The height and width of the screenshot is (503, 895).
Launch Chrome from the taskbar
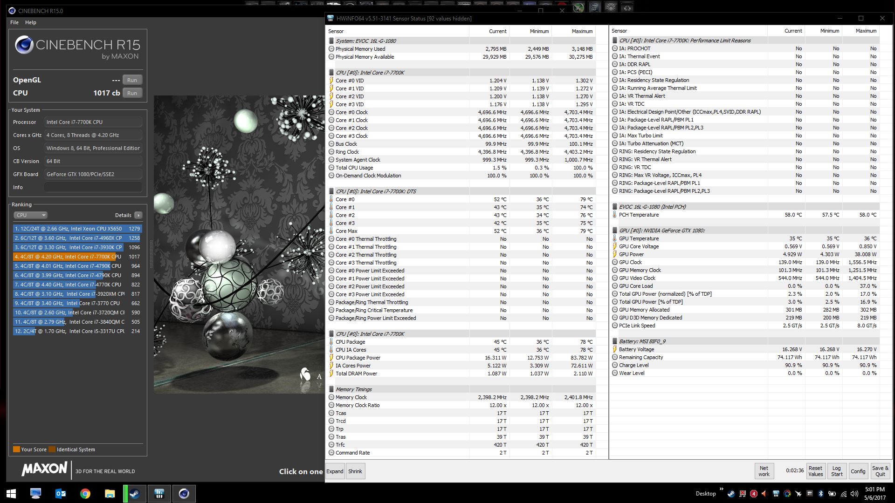[x=85, y=494]
